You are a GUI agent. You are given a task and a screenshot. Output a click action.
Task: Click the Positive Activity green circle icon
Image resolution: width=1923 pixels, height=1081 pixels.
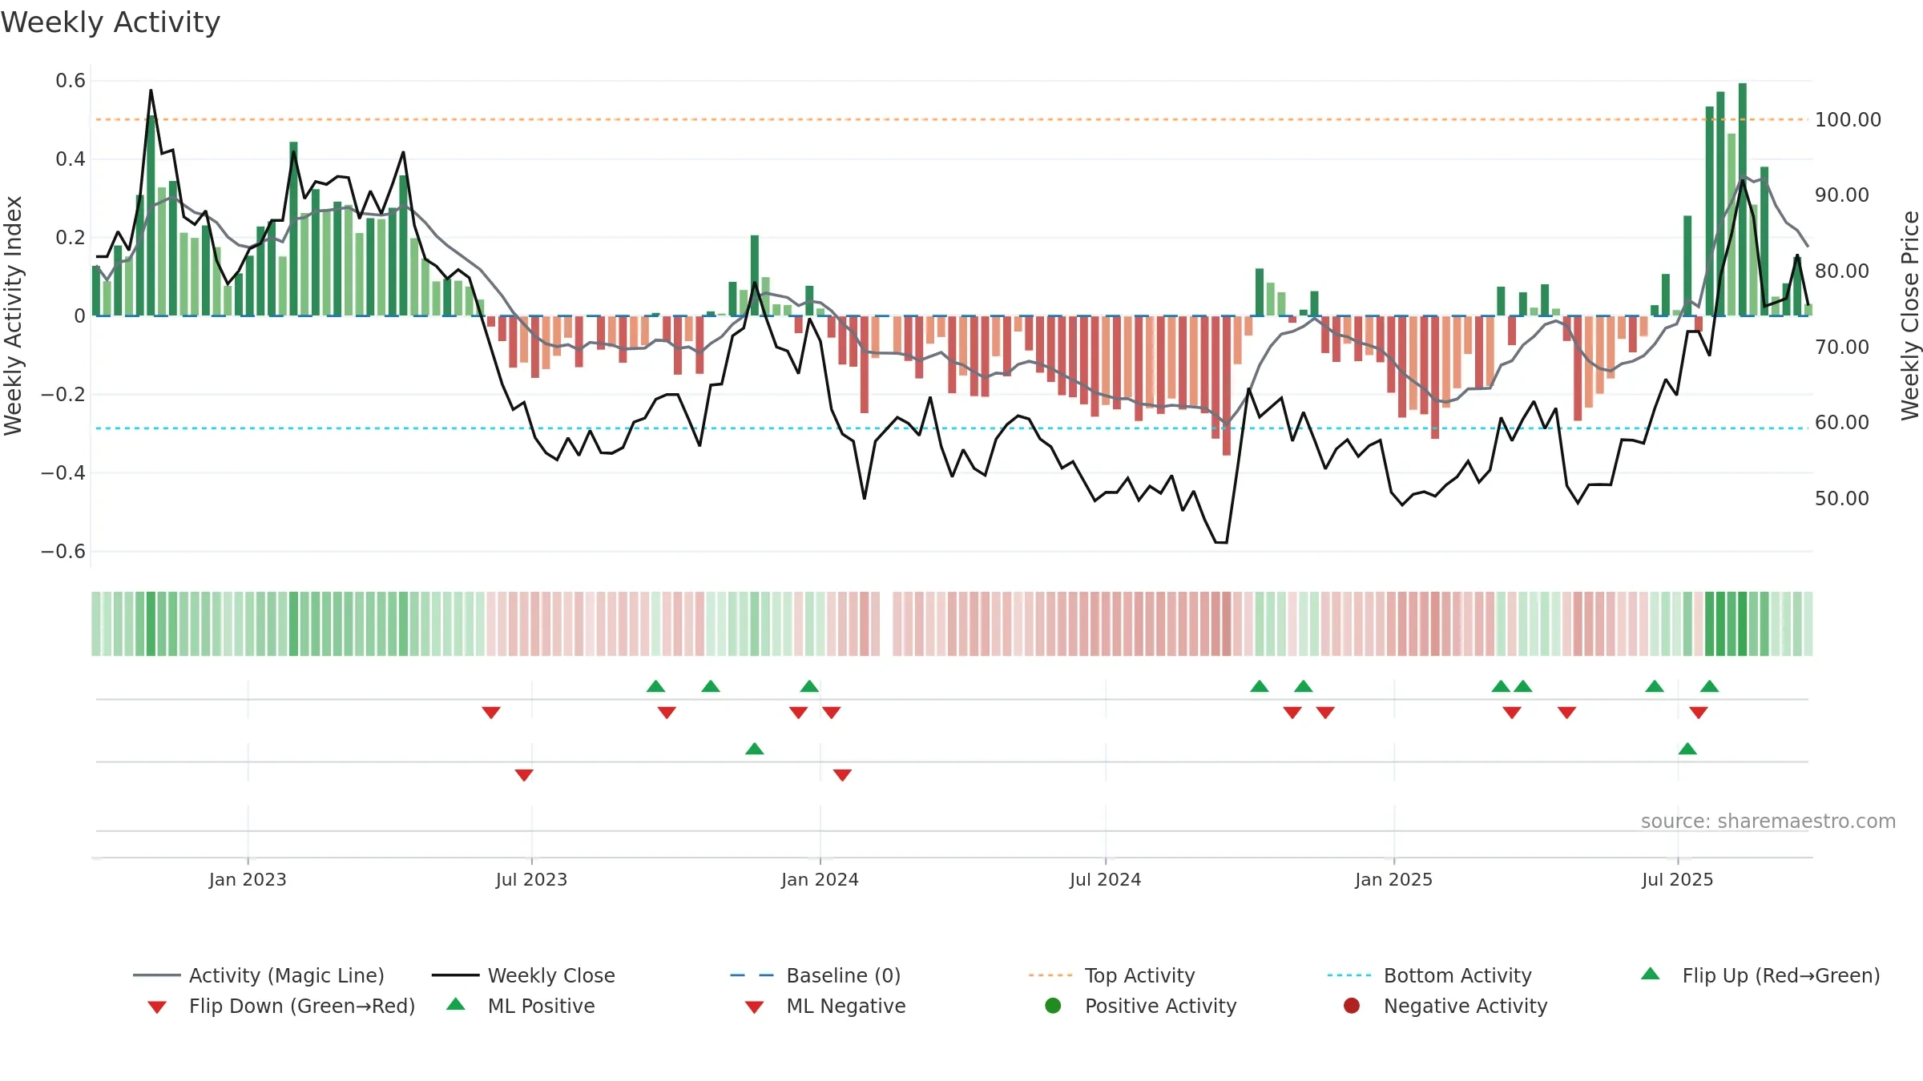tap(1054, 1006)
